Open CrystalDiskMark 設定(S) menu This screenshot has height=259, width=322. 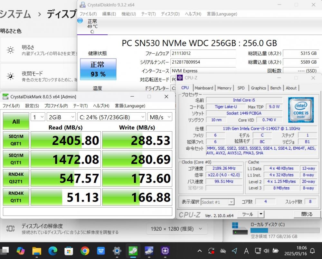[x=32, y=106]
